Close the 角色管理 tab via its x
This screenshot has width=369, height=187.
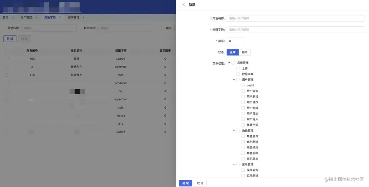(x=60, y=17)
